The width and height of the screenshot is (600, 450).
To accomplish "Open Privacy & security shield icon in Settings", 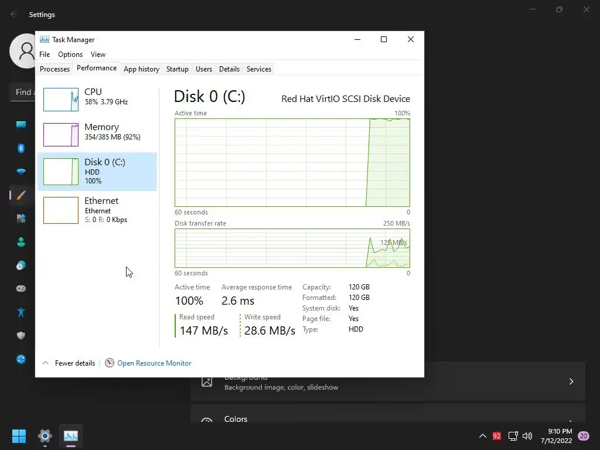I will click(21, 336).
